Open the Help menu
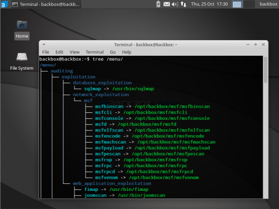 point(126,52)
